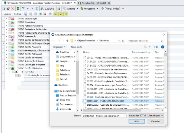Image resolution: width=184 pixels, height=133 pixels.
Task: Check the TOTVS Gestão Financeira checkbox
Action: (x=10, y=47)
